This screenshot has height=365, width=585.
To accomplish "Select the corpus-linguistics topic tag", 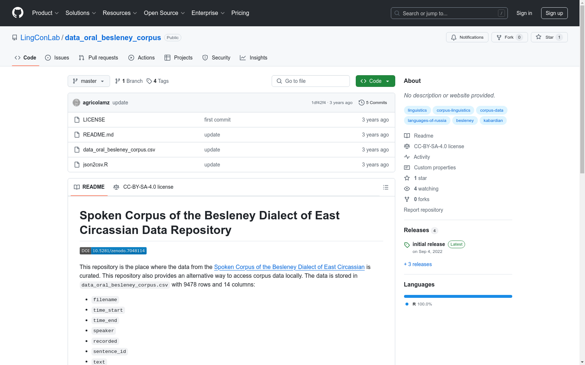I will coord(453,110).
